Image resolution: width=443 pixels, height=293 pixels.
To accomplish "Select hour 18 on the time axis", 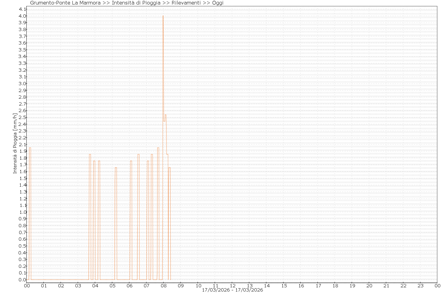I will pyautogui.click(x=335, y=286).
